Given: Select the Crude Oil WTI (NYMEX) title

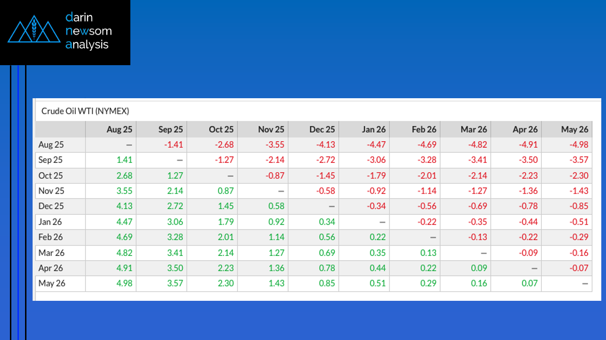Looking at the screenshot, I should tap(85, 111).
